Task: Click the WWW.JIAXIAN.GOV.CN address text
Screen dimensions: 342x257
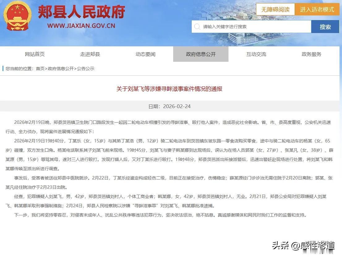Action: (x=81, y=26)
